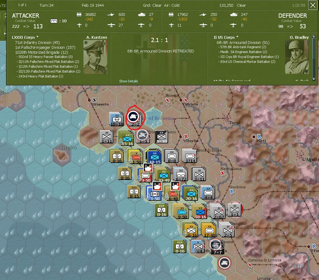This screenshot has width=319, height=280.
Task: Select grey counter 1?14
Action: pos(190,156)
